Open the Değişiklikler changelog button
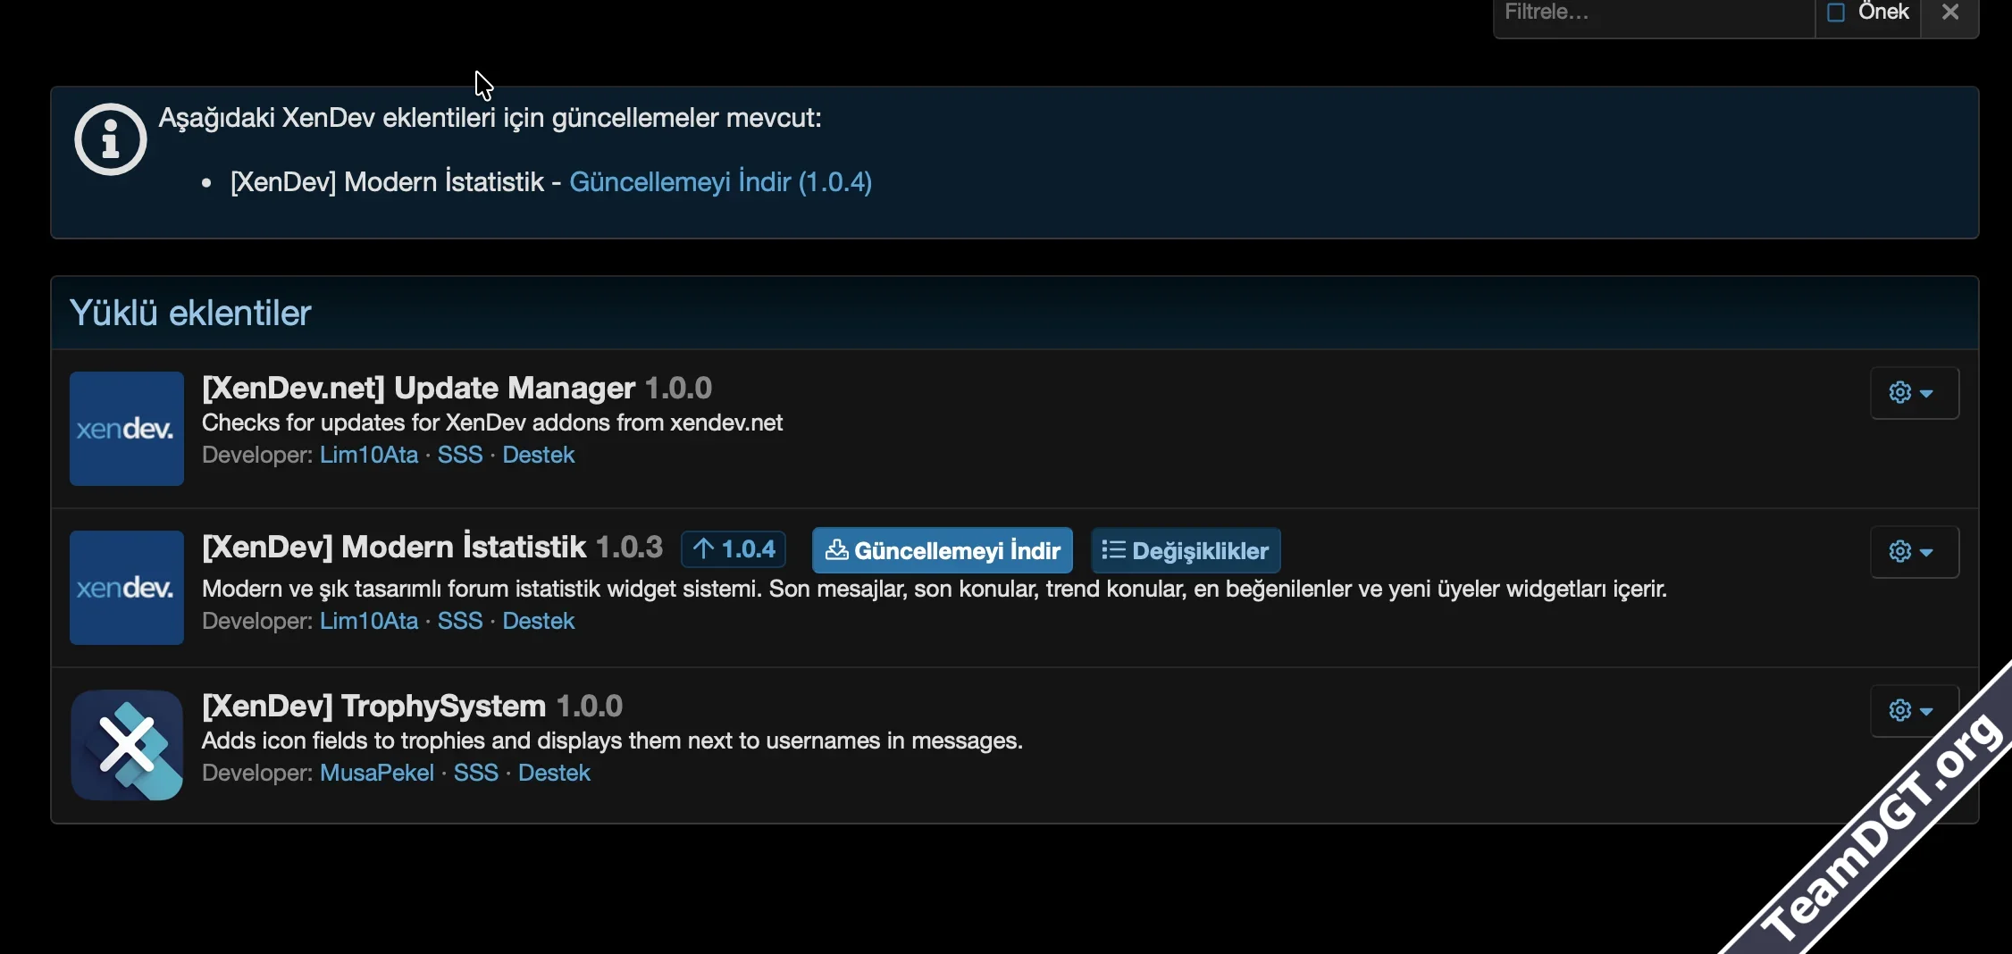 [1186, 551]
